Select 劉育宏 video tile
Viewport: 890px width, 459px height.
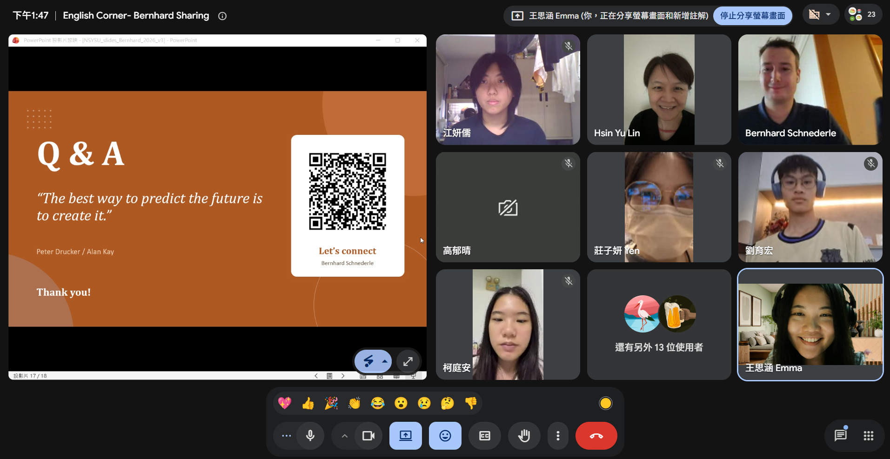(x=810, y=207)
